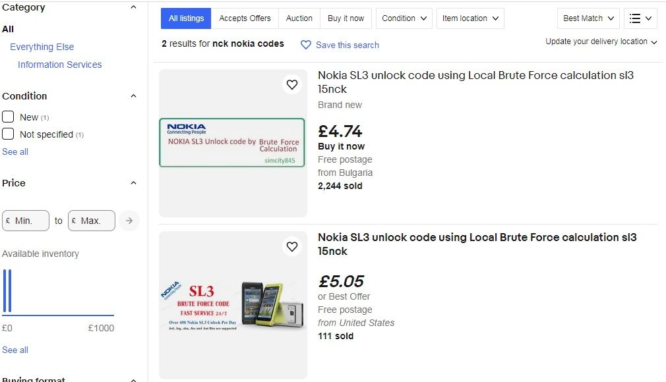Select the Accepts Offers filter tab
This screenshot has height=382, width=666.
pos(245,18)
